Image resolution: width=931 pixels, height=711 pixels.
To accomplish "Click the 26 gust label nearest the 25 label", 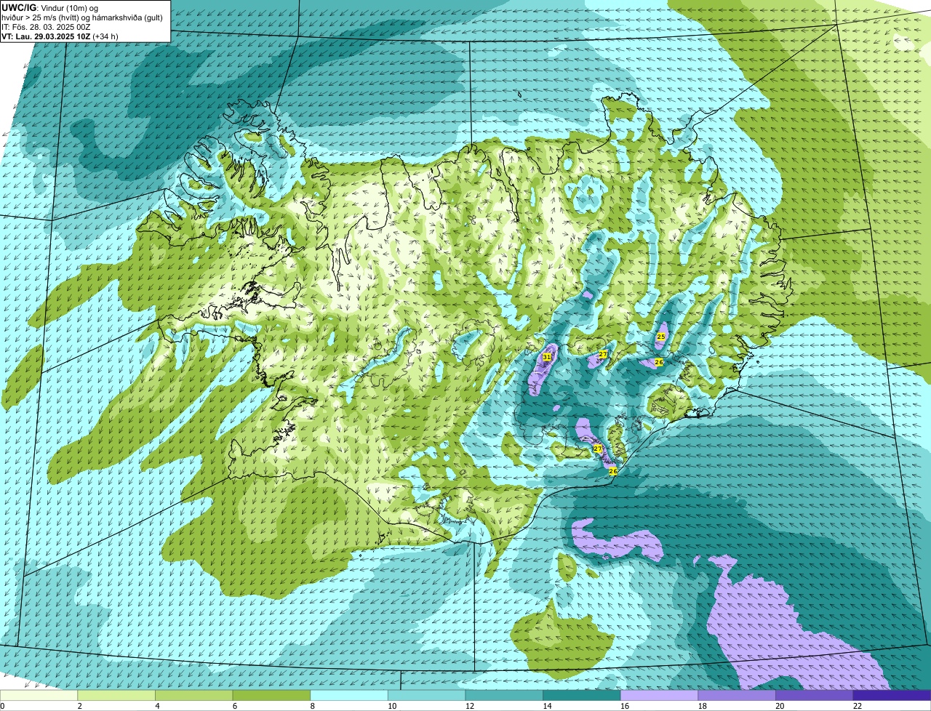I will tap(659, 362).
